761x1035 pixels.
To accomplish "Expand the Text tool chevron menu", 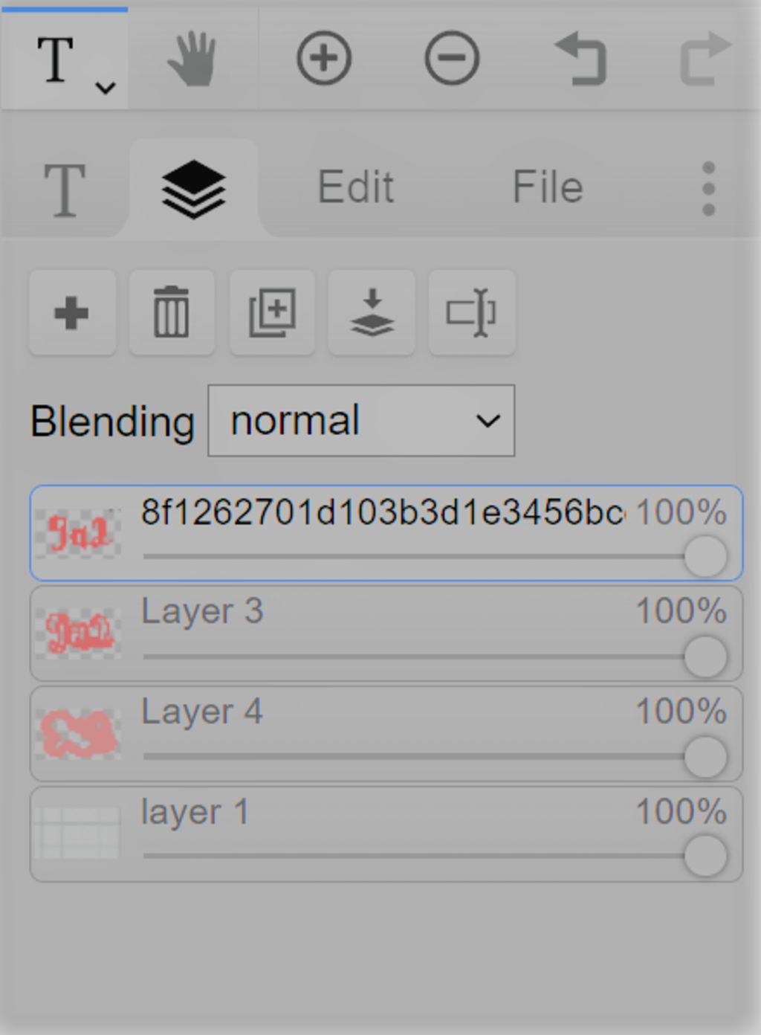I will point(106,88).
